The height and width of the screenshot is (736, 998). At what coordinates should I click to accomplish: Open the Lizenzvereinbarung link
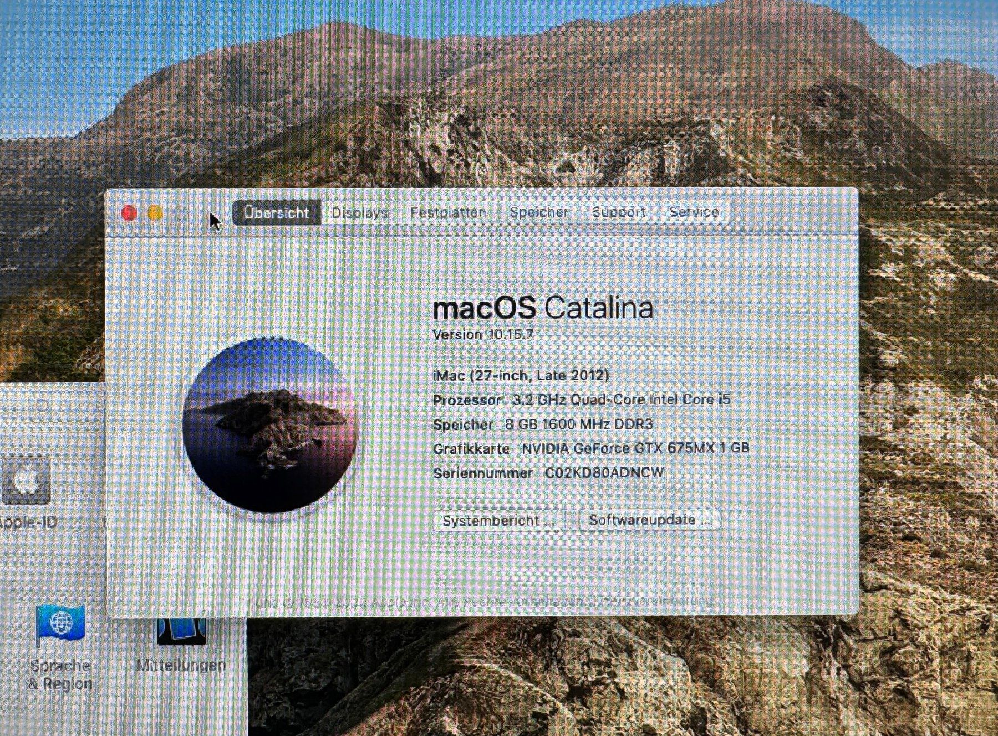pyautogui.click(x=653, y=601)
